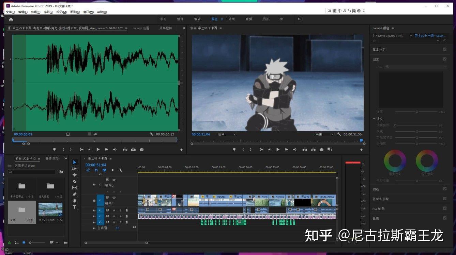Screen dimensions: 456x255
Task: Select the Razor tool
Action: 75,181
